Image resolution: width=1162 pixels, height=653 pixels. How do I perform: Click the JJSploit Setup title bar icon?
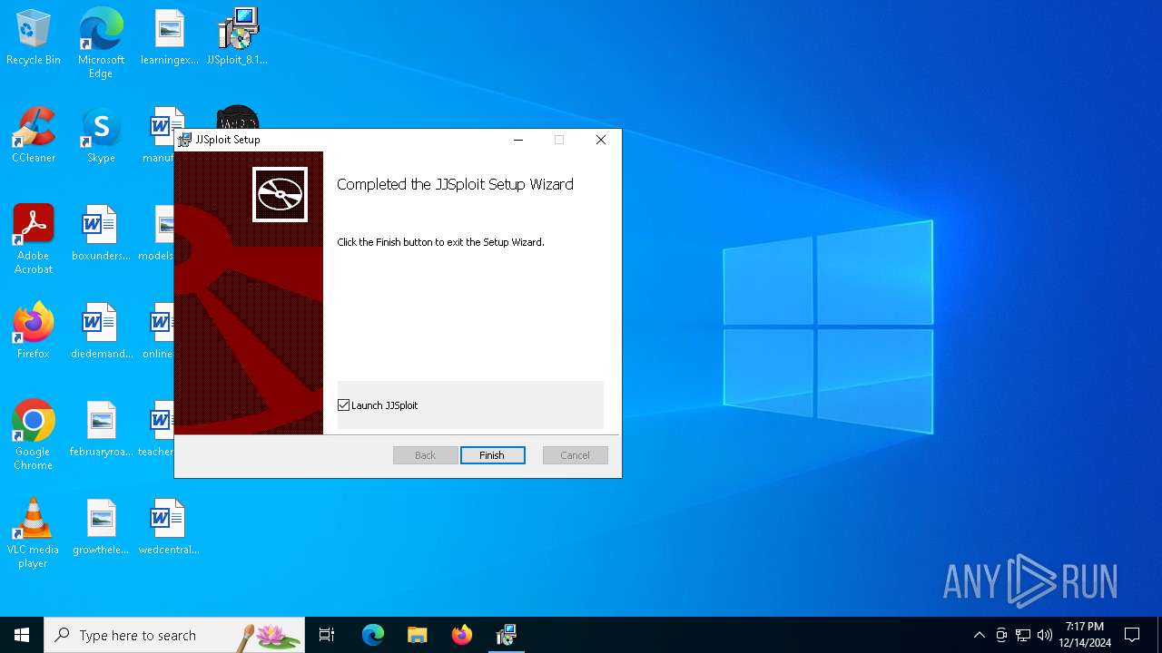pos(185,140)
